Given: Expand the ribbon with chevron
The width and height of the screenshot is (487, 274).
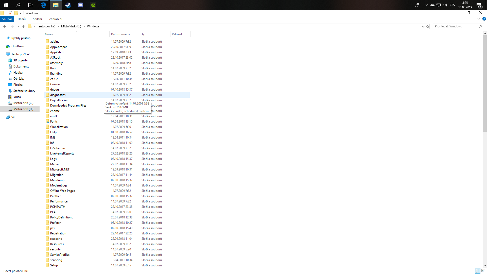Looking at the screenshot, I should tap(479, 19).
